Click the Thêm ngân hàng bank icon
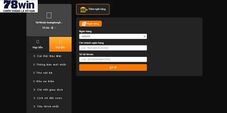The height and width of the screenshot is (113, 227). 84,9
